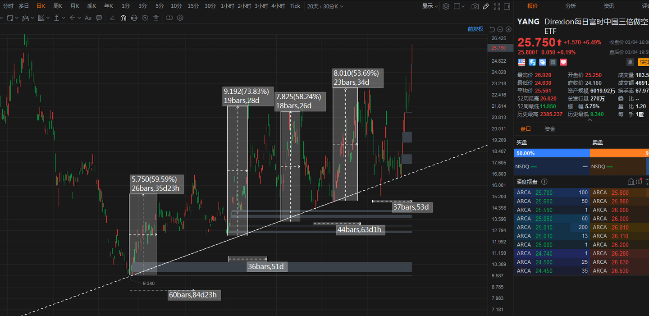Click the orange 快捷 quick trade button
649x316 pixels.
(x=643, y=62)
